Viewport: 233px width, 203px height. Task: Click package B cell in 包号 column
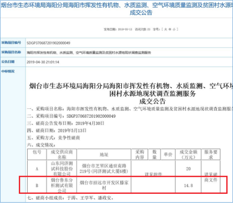tap(37, 185)
